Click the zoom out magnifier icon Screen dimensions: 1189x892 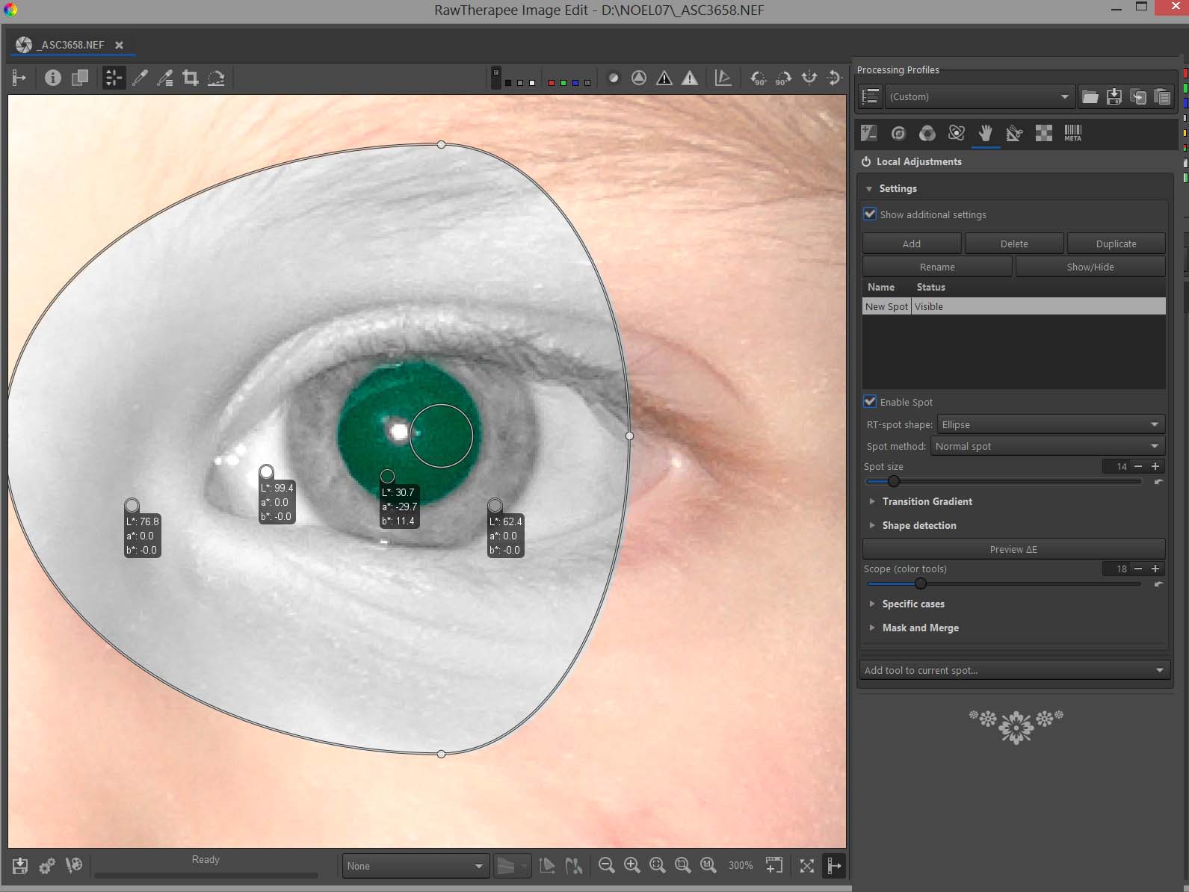pos(607,865)
